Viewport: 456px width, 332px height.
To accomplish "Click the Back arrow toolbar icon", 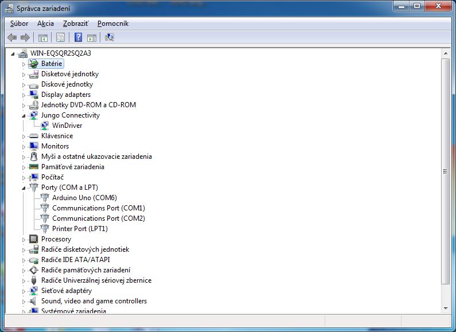I will 12,37.
